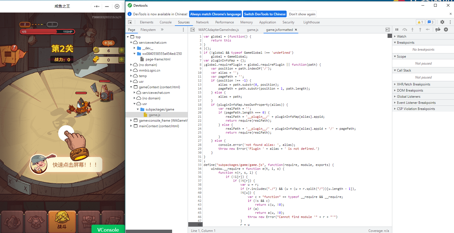Image resolution: width=454 pixels, height=233 pixels.
Task: Open the Performance panel tab
Action: tap(225, 22)
